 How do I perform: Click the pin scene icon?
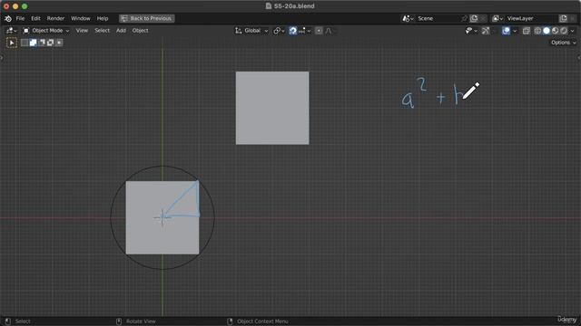[465, 18]
